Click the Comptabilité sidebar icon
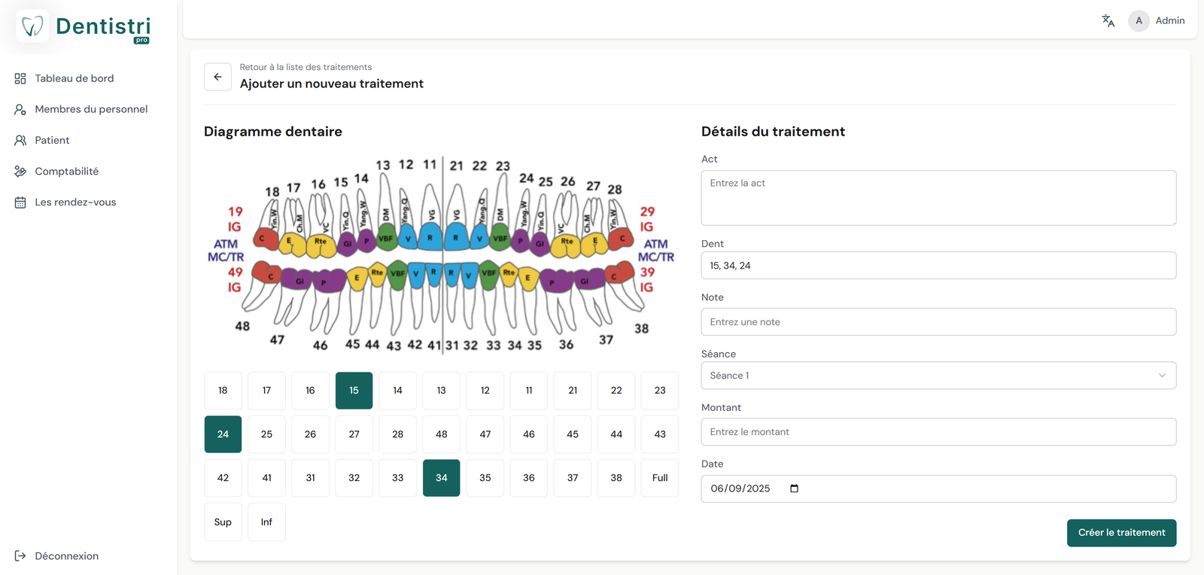Image resolution: width=1204 pixels, height=575 pixels. click(20, 172)
